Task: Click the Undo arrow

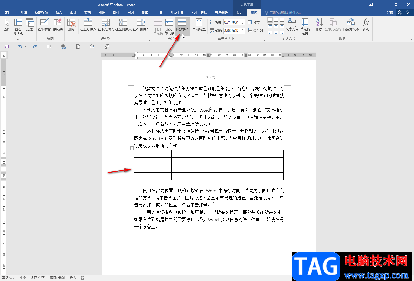Action: pyautogui.click(x=20, y=47)
